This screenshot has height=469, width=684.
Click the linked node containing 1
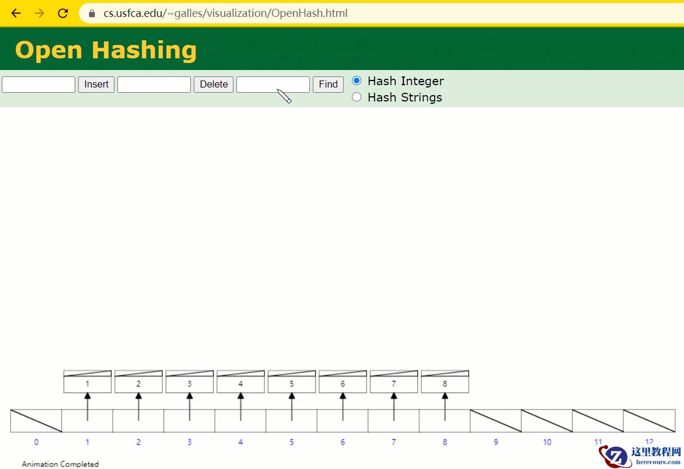tap(87, 382)
